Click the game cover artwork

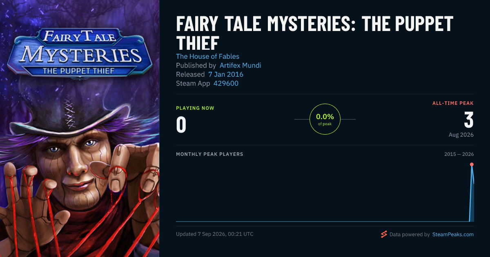coord(80,128)
